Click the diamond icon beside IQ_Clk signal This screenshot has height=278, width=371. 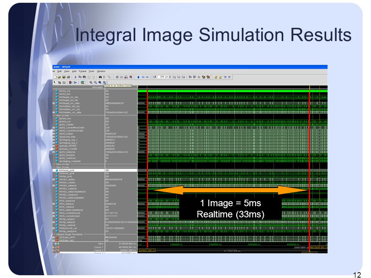pyautogui.click(x=57, y=91)
